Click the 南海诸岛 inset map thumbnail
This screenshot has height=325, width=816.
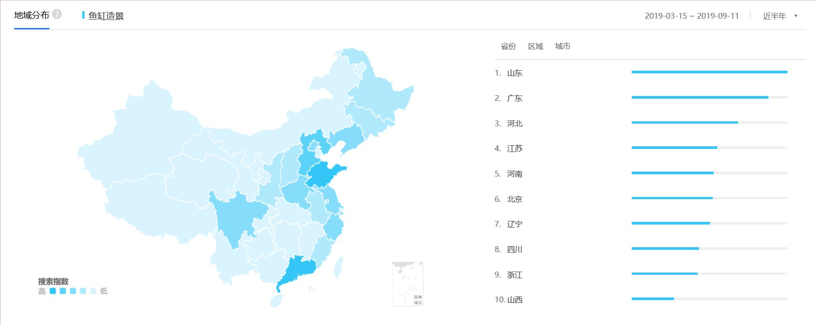pyautogui.click(x=408, y=284)
